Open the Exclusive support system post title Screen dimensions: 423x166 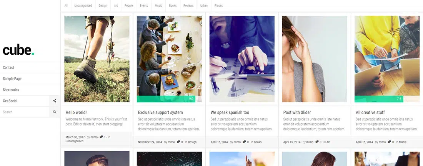[x=160, y=112]
